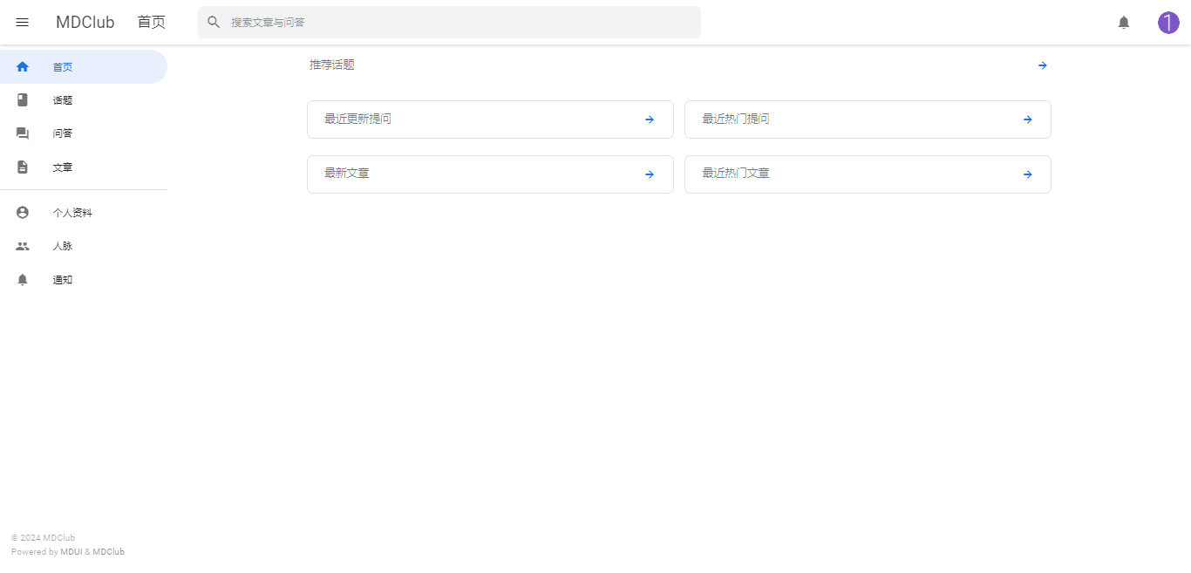Select 首页 in the sidebar
This screenshot has width=1191, height=573.
tap(84, 67)
